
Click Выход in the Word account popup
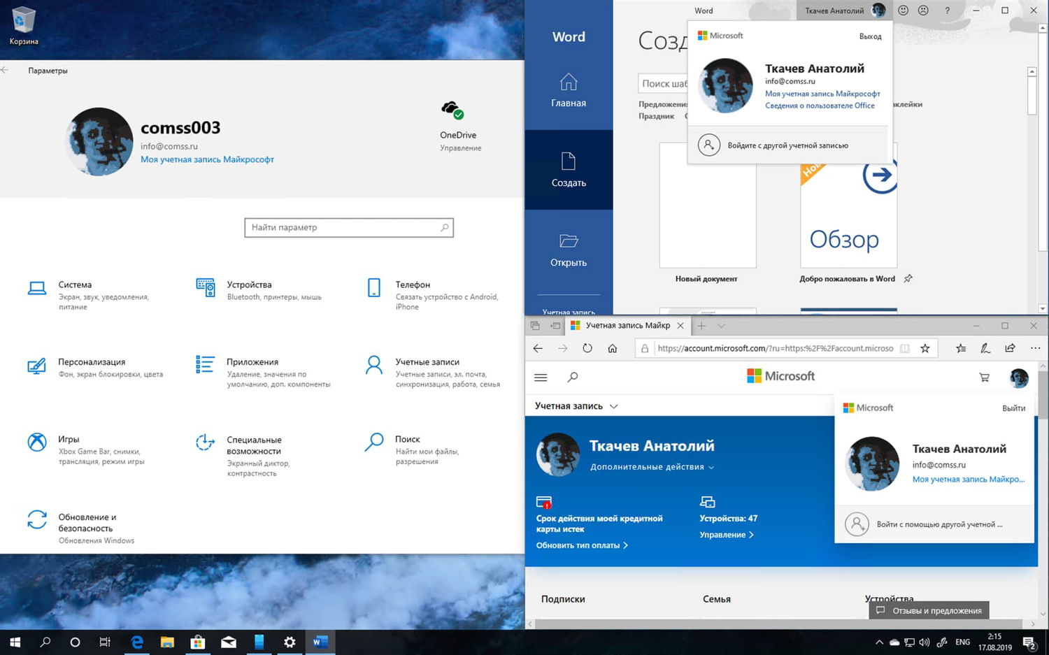tap(870, 36)
